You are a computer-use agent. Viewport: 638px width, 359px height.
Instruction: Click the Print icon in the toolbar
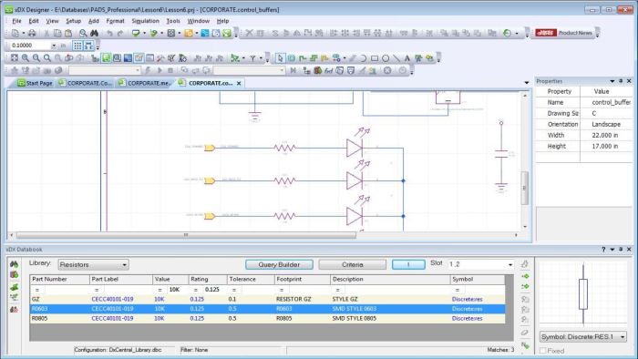pos(32,33)
